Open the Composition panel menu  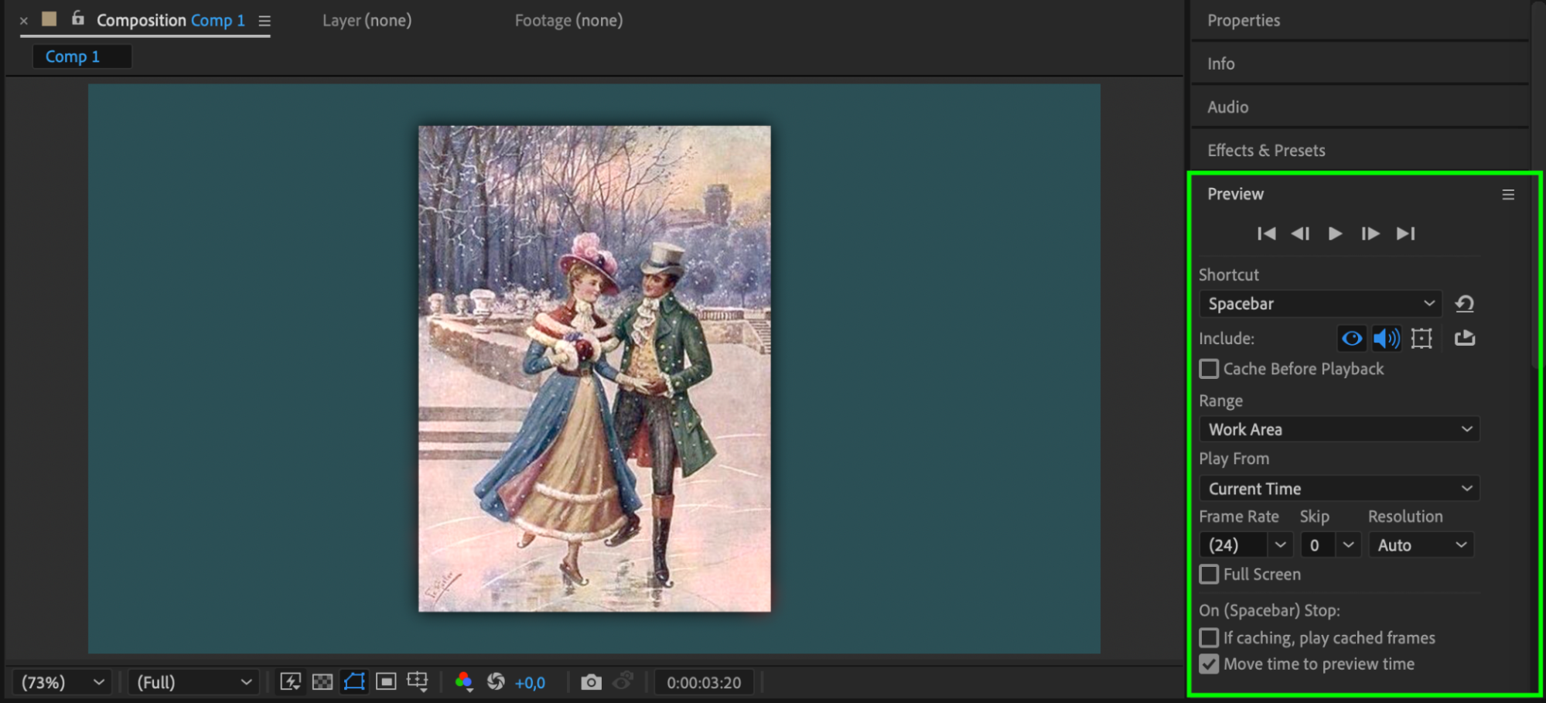pyautogui.click(x=264, y=22)
